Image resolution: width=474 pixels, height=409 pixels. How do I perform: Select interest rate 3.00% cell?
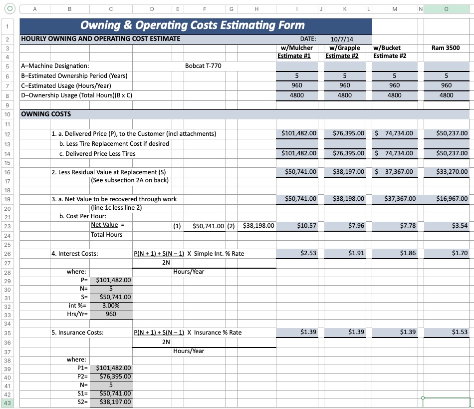[x=111, y=306]
